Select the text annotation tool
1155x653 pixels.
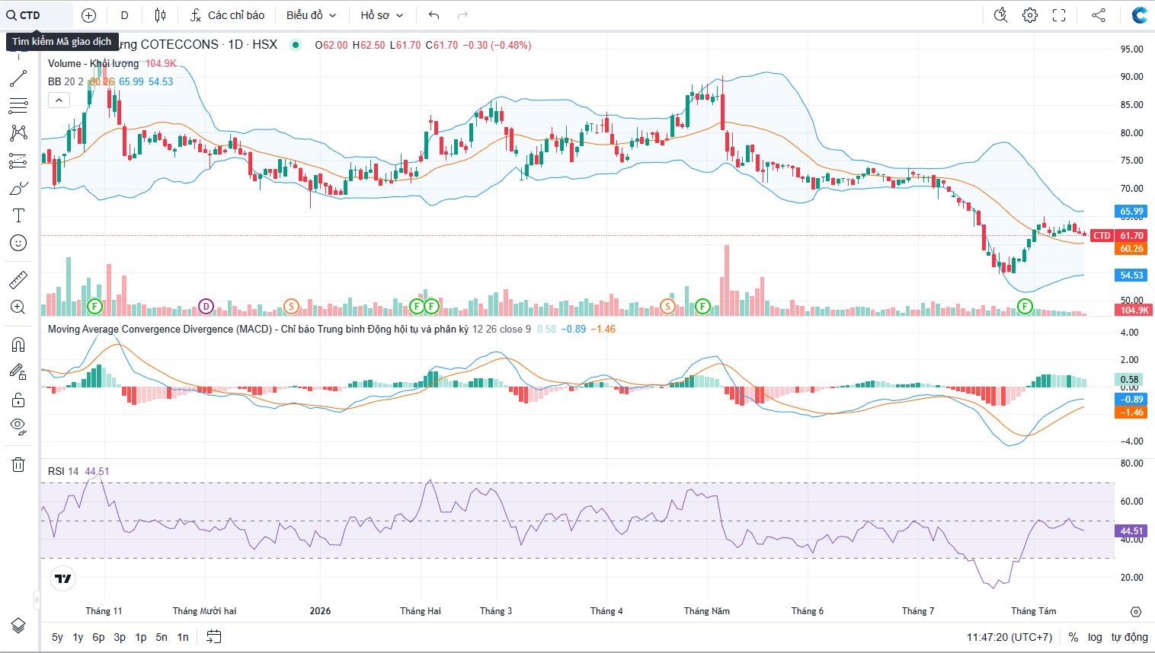18,215
